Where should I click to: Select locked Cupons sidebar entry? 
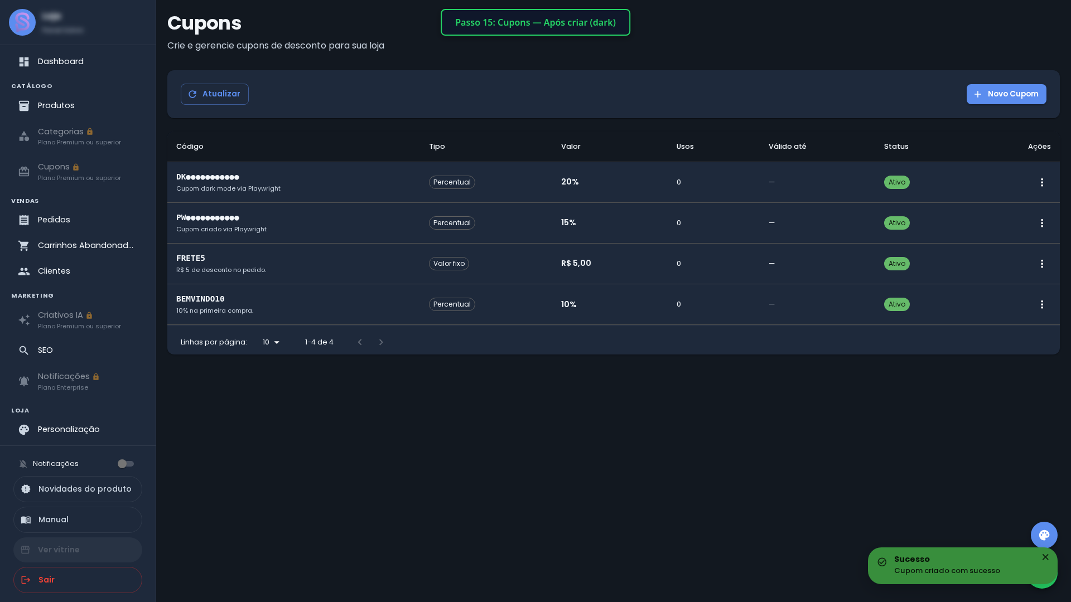[x=78, y=172]
